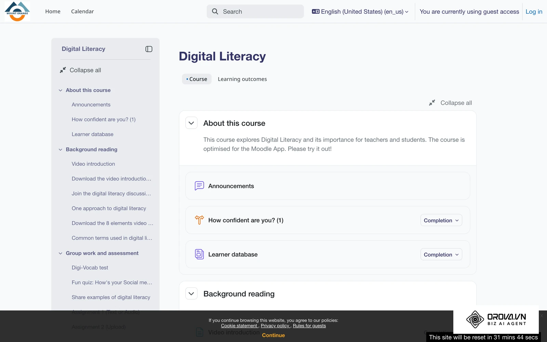Image resolution: width=547 pixels, height=342 pixels.
Task: Select One approach to digital literacy in index
Action: click(x=109, y=208)
